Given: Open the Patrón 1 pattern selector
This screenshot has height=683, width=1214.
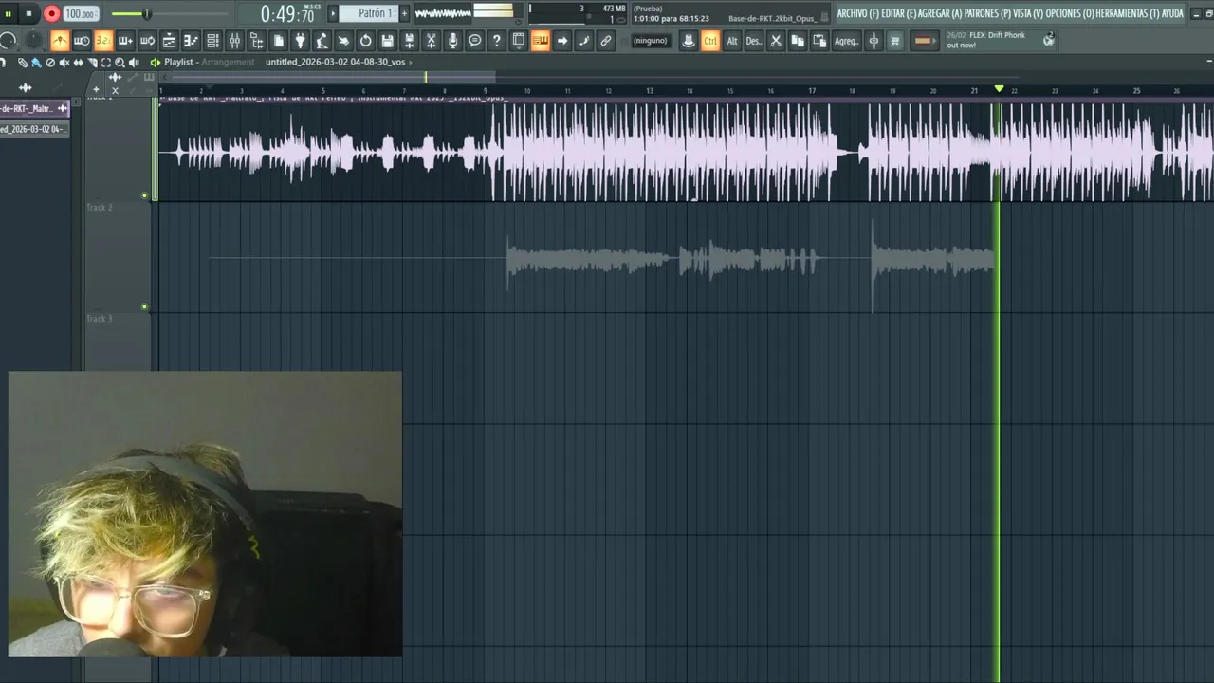Looking at the screenshot, I should 376,13.
